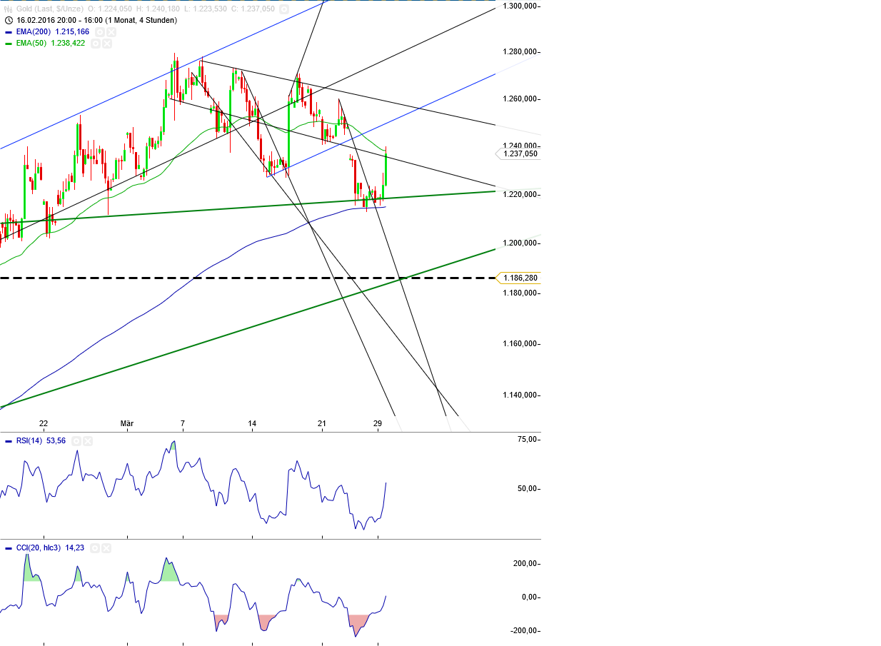Open EMA(200) settings via its gear icon
The image size is (881, 646).
[99, 31]
